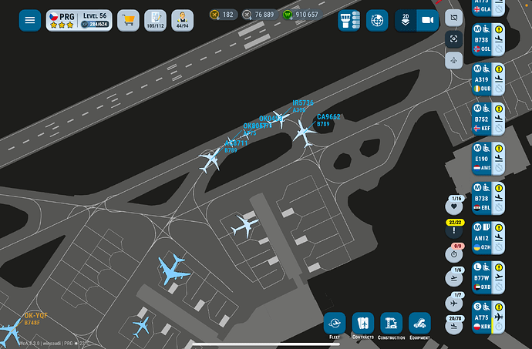Screen dimensions: 532x349
Task: Select the B789 label near the left taxiing plane
Action: [x=231, y=150]
